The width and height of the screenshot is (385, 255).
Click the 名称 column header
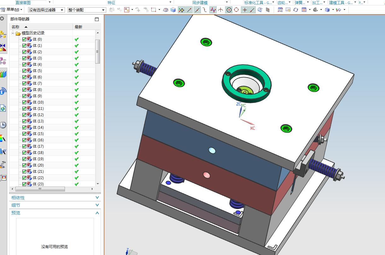[16, 27]
